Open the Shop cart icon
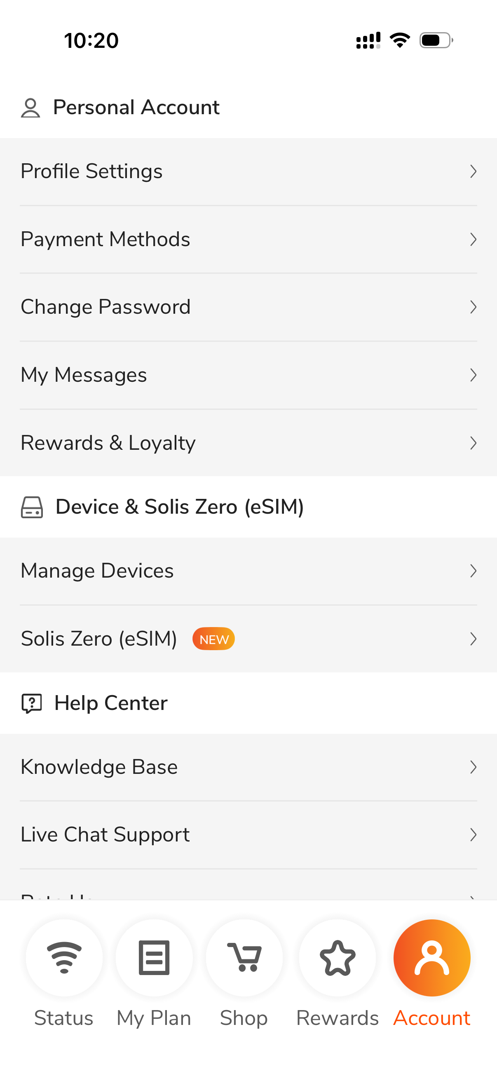The height and width of the screenshot is (1081, 497). [x=244, y=958]
